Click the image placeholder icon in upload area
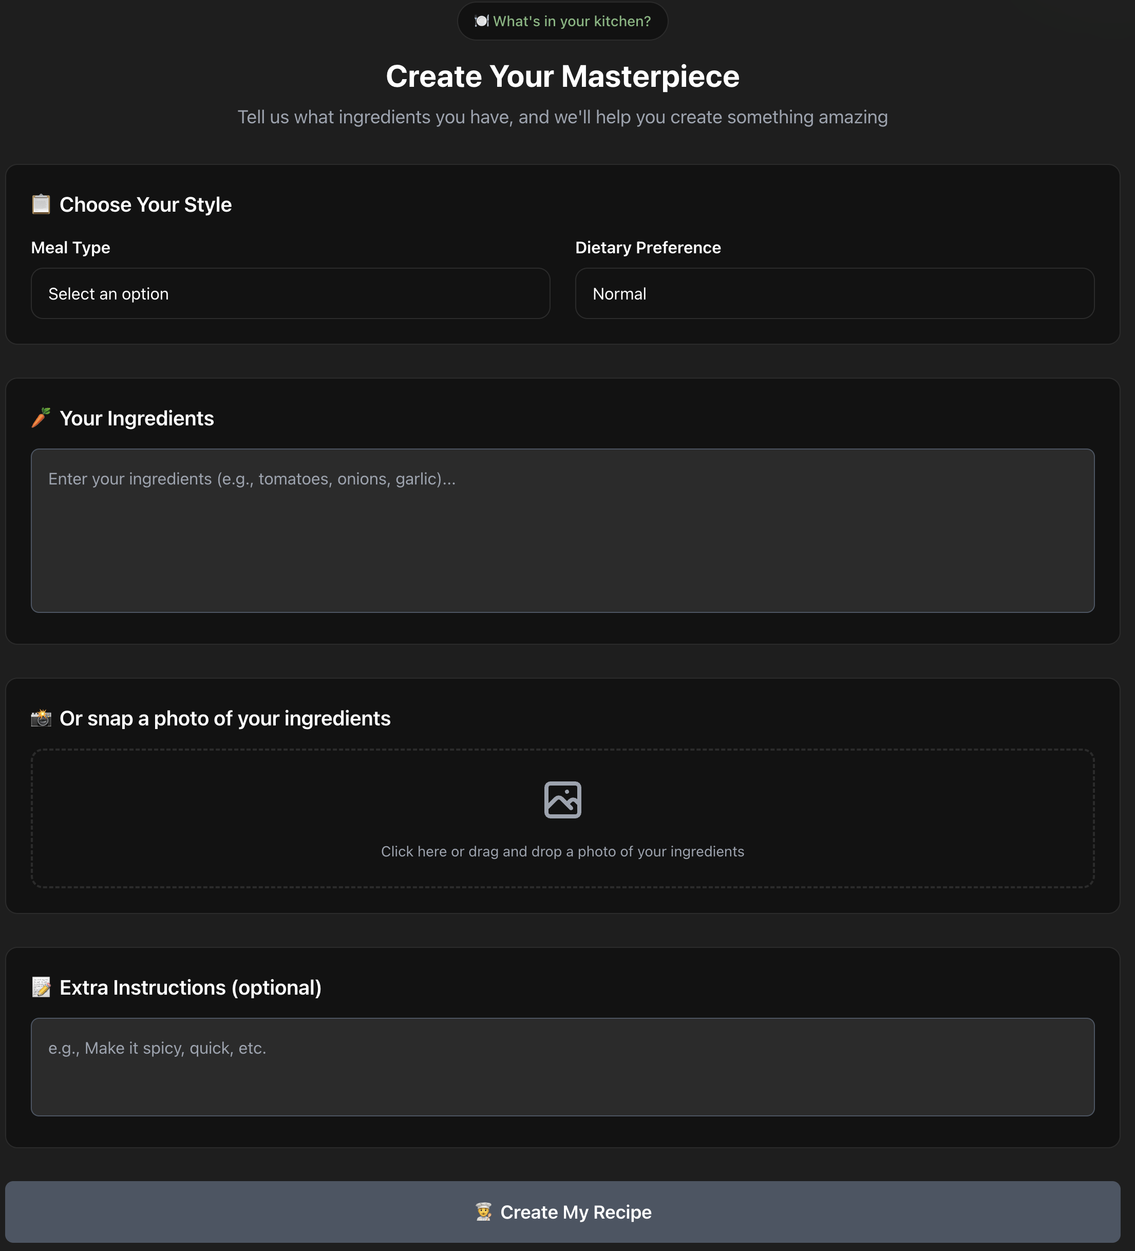Image resolution: width=1135 pixels, height=1251 pixels. point(562,800)
